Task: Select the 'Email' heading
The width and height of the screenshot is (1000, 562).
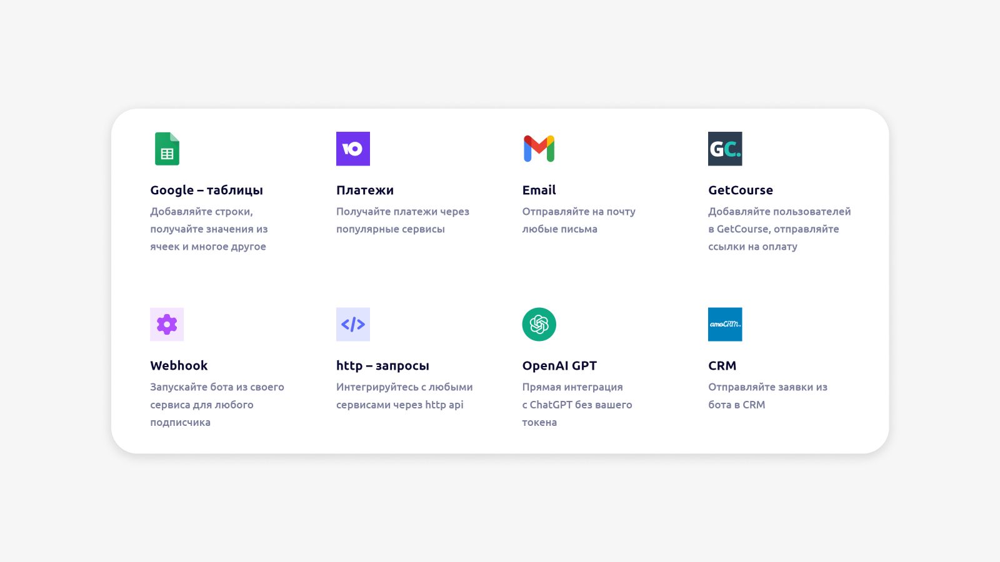Action: pos(539,190)
